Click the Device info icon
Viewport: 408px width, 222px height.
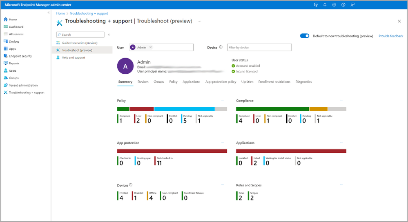click(x=221, y=47)
